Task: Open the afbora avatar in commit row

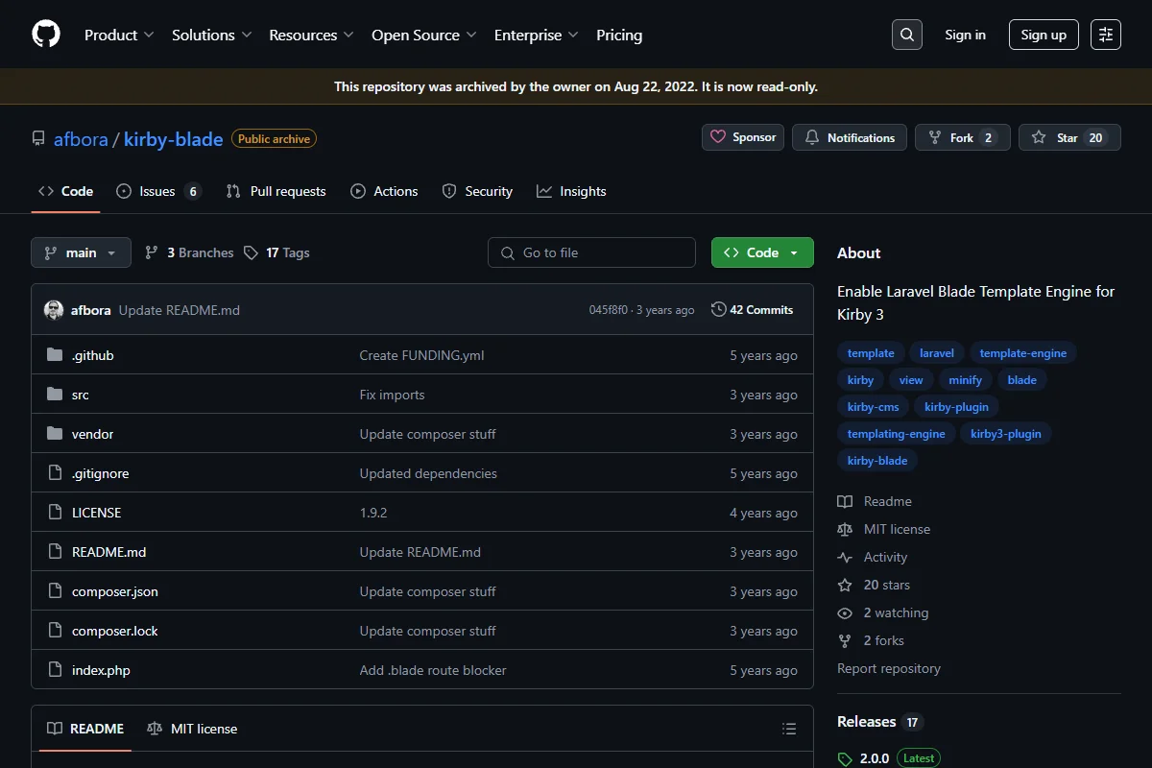Action: tap(54, 310)
